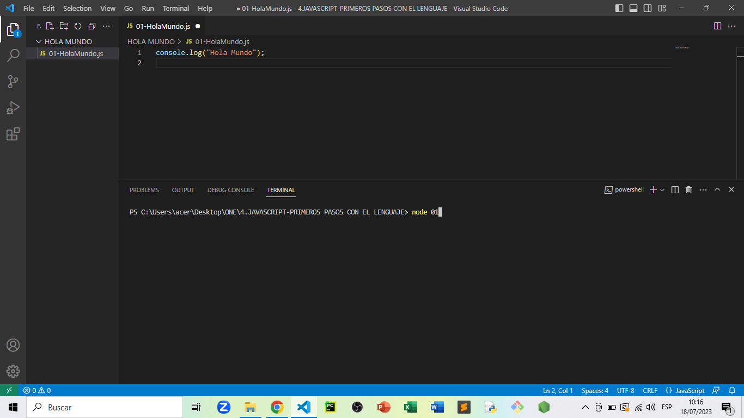Open editor More Actions ellipsis
The height and width of the screenshot is (418, 744).
(x=731, y=26)
